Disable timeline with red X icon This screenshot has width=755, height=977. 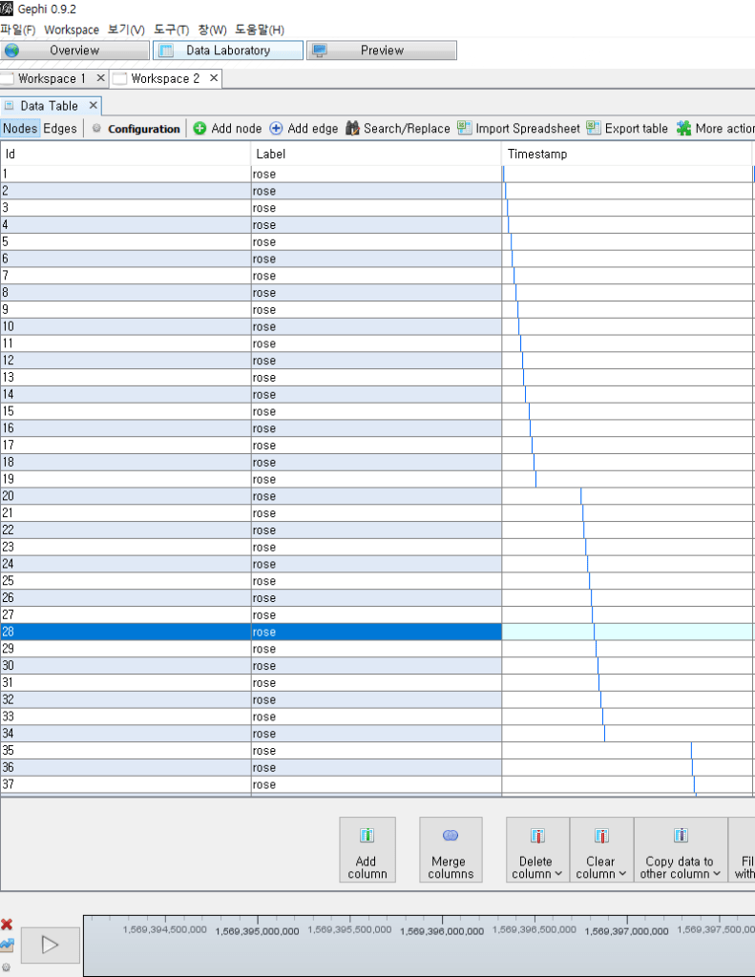(x=7, y=925)
